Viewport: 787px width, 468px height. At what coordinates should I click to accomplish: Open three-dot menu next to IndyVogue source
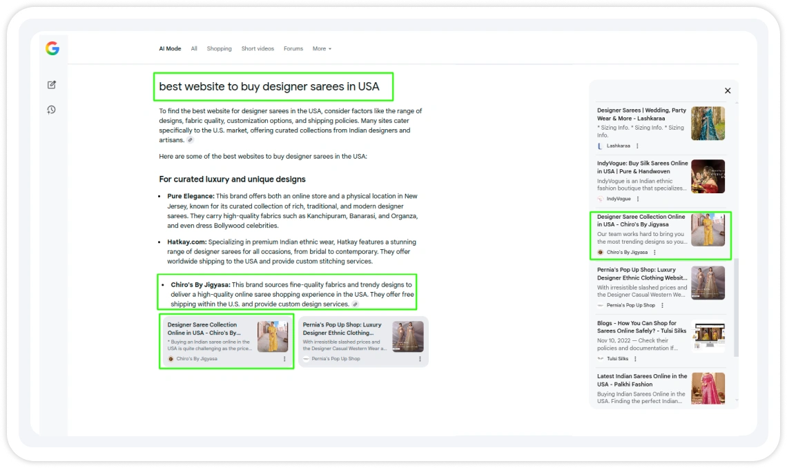pyautogui.click(x=638, y=199)
